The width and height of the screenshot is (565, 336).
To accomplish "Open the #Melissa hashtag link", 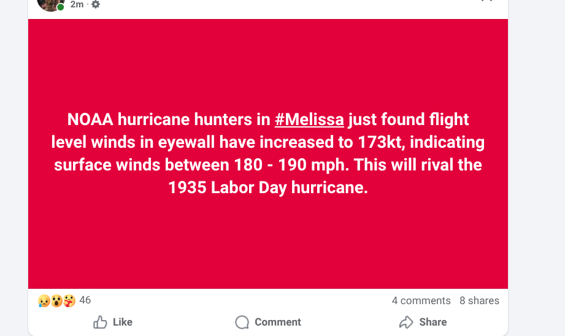I will click(x=309, y=119).
